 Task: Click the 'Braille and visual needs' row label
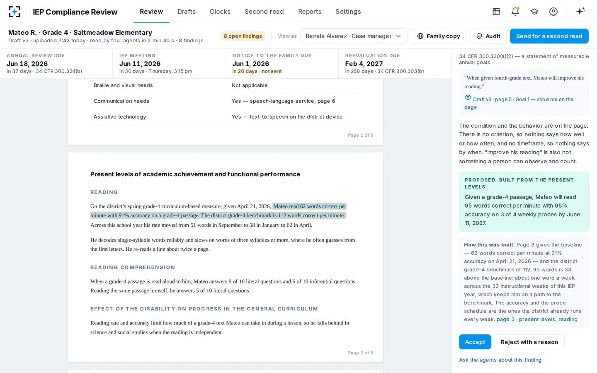pos(123,85)
